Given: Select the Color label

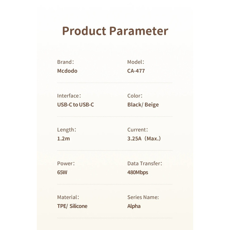Looking at the screenshot, I should click(x=135, y=96).
